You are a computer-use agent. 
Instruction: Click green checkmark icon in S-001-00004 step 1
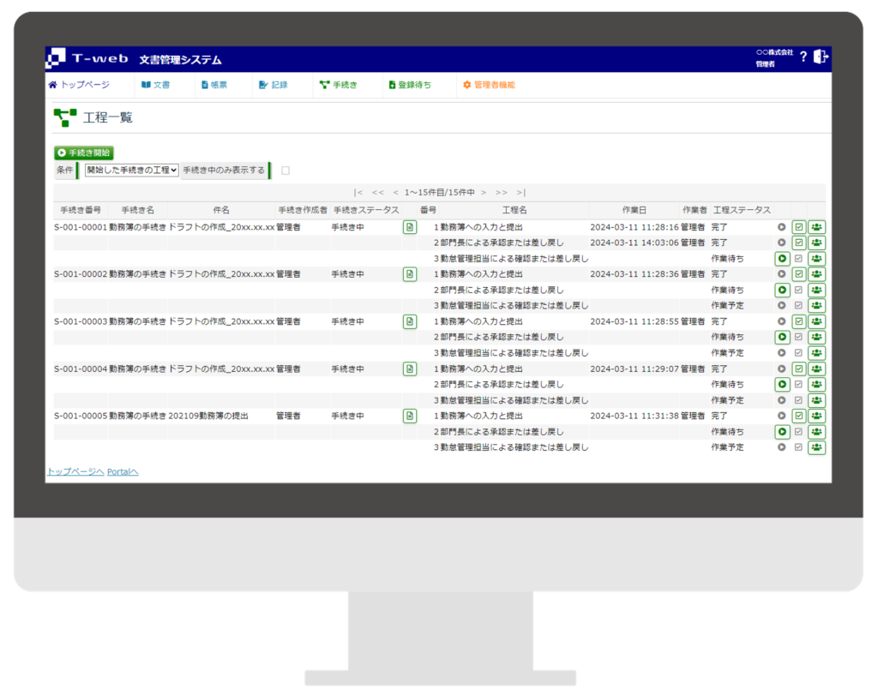[x=799, y=368]
